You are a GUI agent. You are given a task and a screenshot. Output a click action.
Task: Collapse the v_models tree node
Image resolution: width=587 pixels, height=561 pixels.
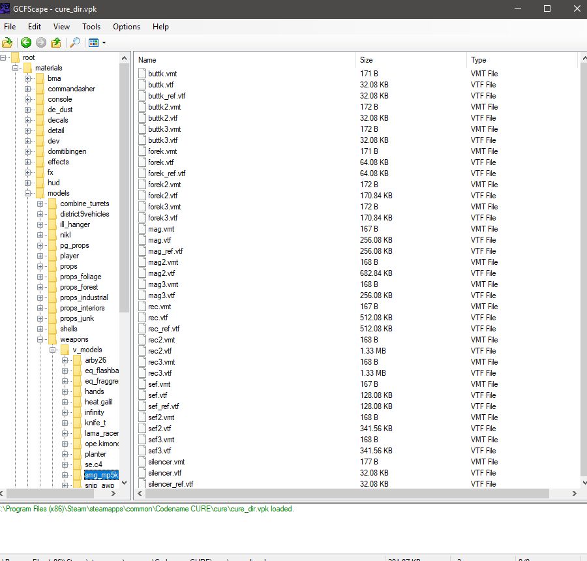pos(53,350)
